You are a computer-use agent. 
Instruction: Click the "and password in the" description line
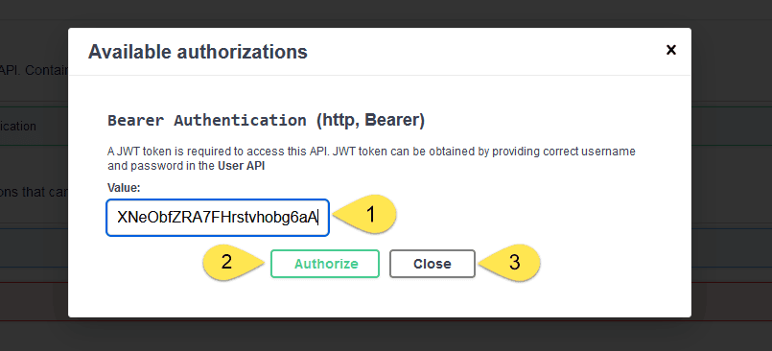click(161, 166)
